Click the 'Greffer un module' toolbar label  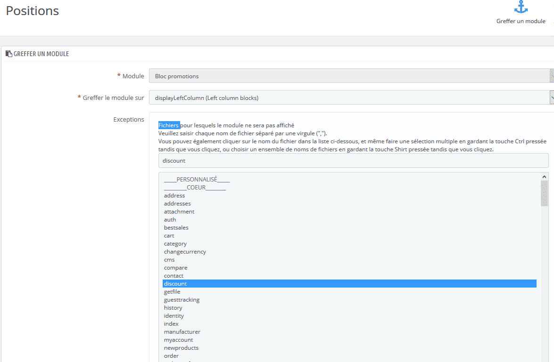[x=521, y=21]
